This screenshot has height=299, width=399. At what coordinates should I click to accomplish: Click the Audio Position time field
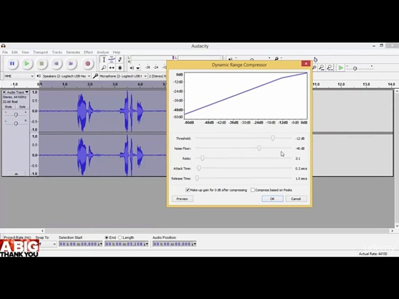tap(174, 244)
